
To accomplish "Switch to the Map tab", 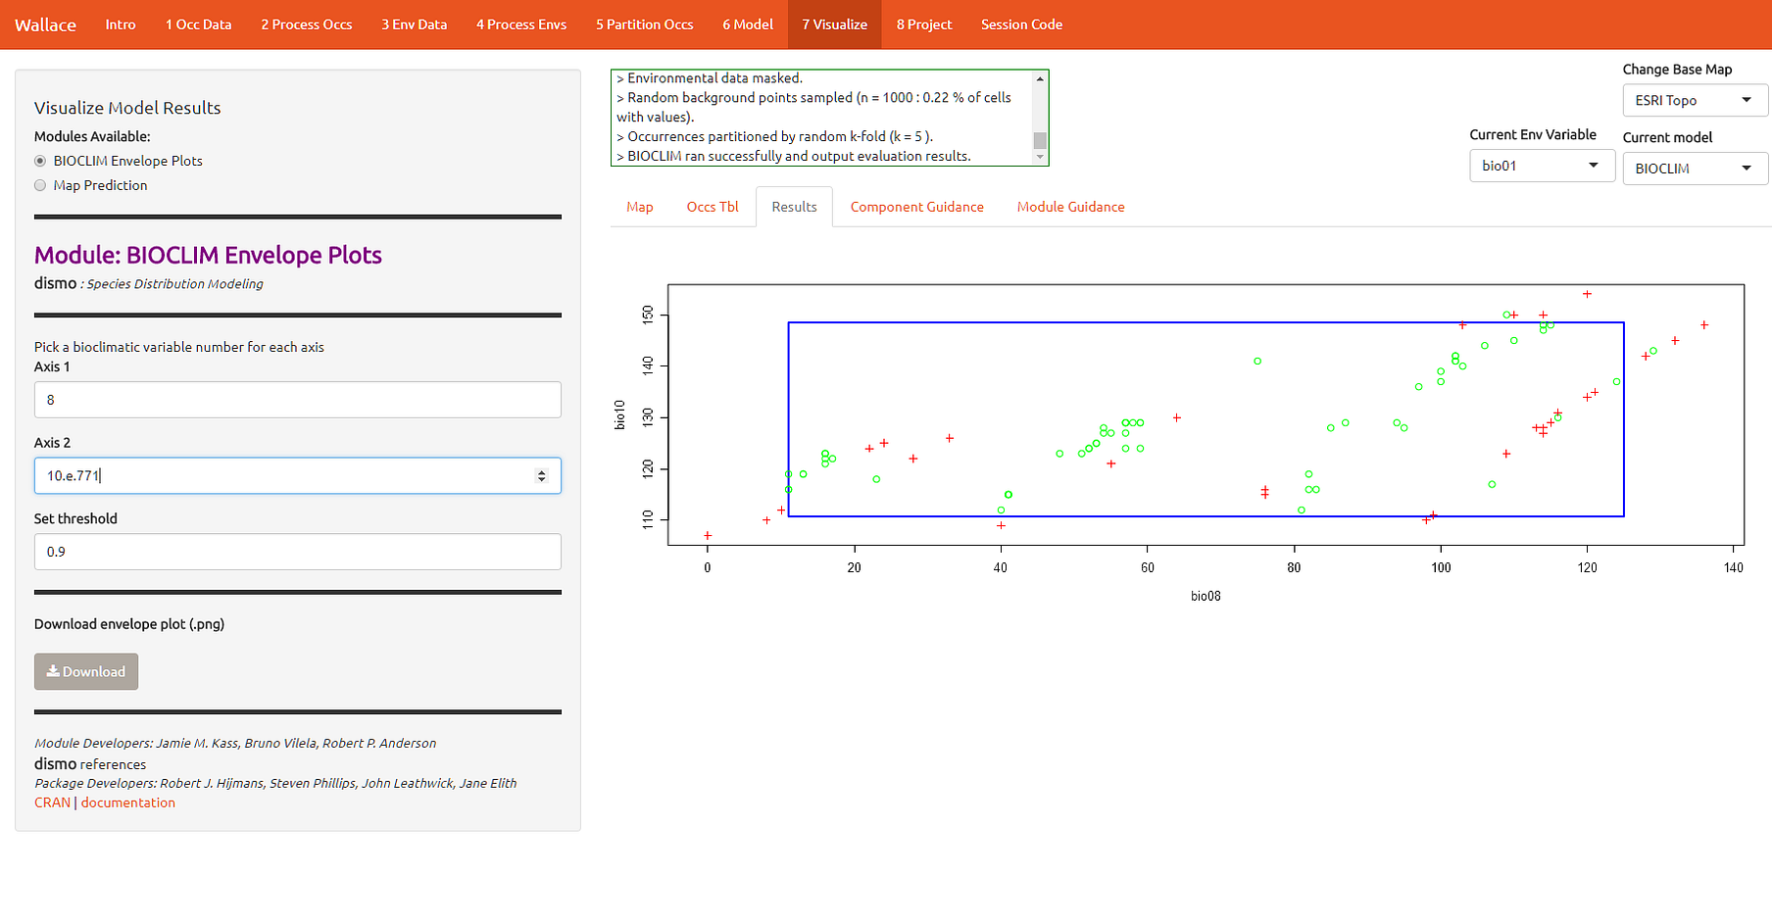I will 639,207.
